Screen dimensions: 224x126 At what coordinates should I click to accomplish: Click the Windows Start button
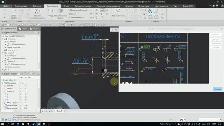click(2, 124)
